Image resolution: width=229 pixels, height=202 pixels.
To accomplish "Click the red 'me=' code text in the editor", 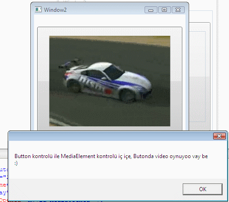I will [3, 185].
